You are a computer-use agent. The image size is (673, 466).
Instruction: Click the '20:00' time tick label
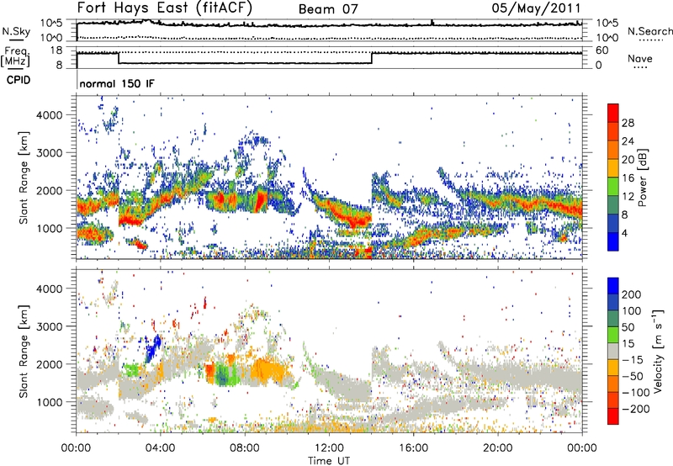pyautogui.click(x=497, y=448)
